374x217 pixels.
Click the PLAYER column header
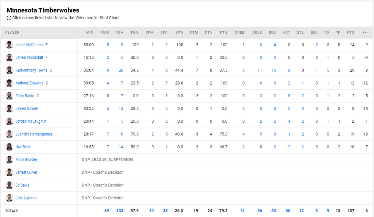pyautogui.click(x=12, y=32)
